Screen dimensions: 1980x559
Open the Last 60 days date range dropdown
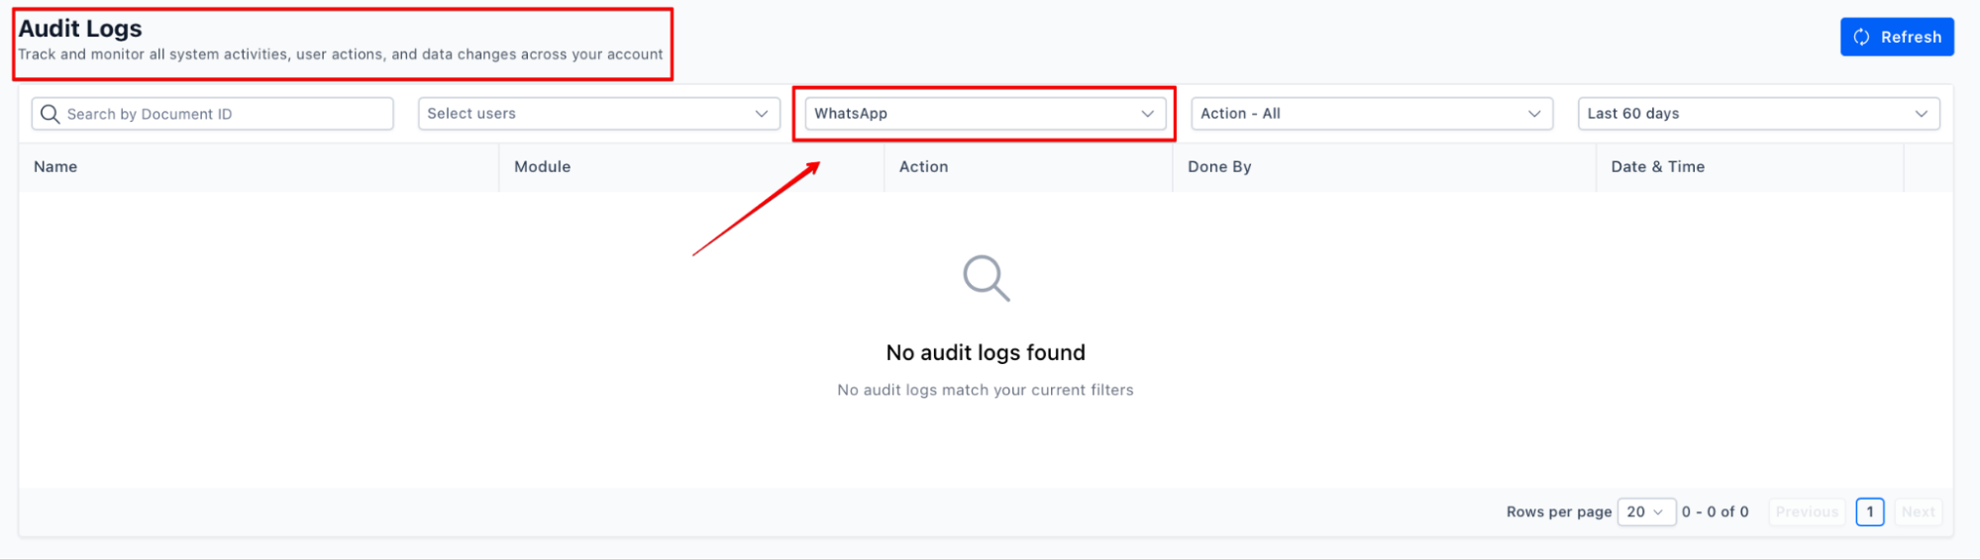(1743, 114)
